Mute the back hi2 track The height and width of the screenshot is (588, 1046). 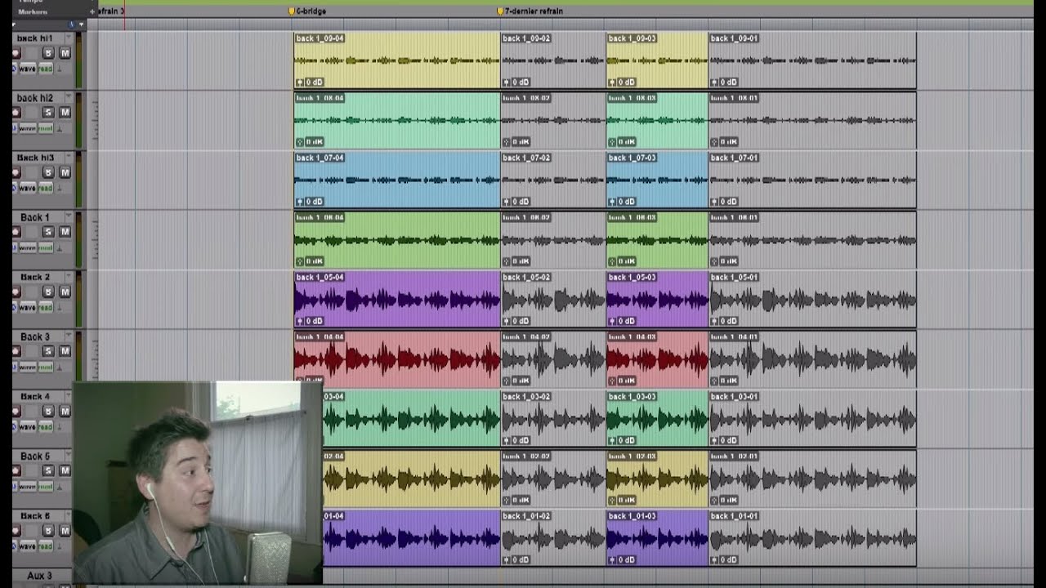click(65, 113)
